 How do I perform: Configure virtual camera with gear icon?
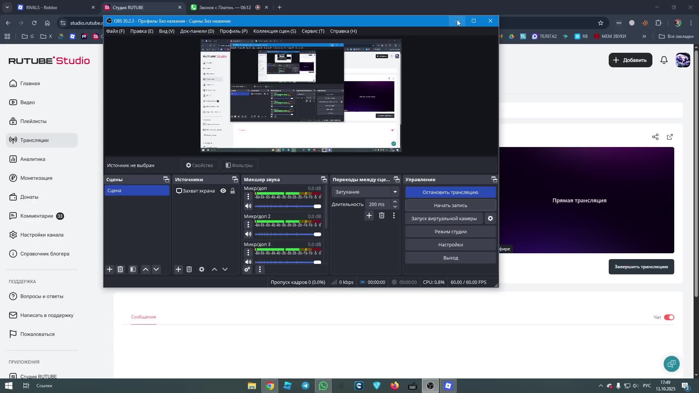tap(490, 218)
